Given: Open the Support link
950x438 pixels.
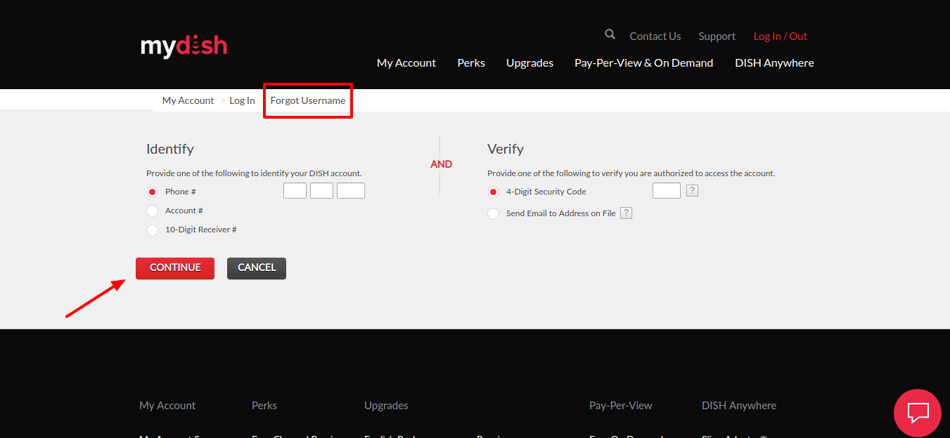Looking at the screenshot, I should (717, 36).
